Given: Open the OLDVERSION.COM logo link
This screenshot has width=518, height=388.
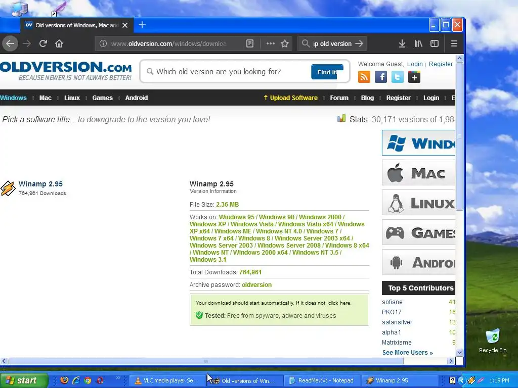Looking at the screenshot, I should (66, 71).
